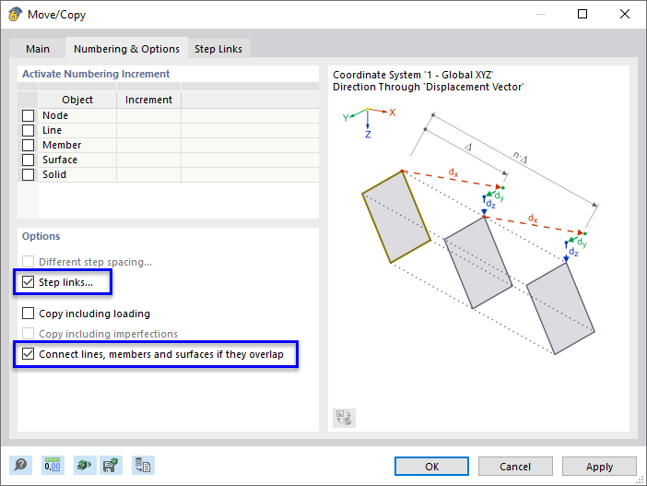Click the units and decimal places icon
This screenshot has height=486, width=647.
pos(53,466)
